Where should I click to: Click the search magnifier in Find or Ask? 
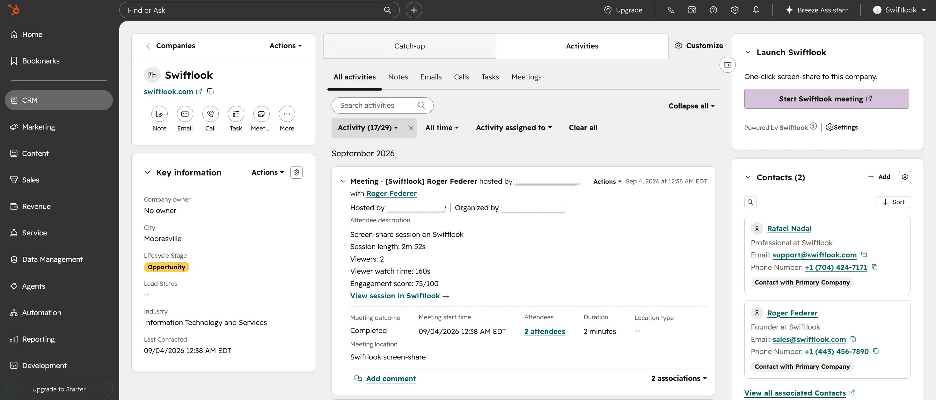click(x=387, y=10)
